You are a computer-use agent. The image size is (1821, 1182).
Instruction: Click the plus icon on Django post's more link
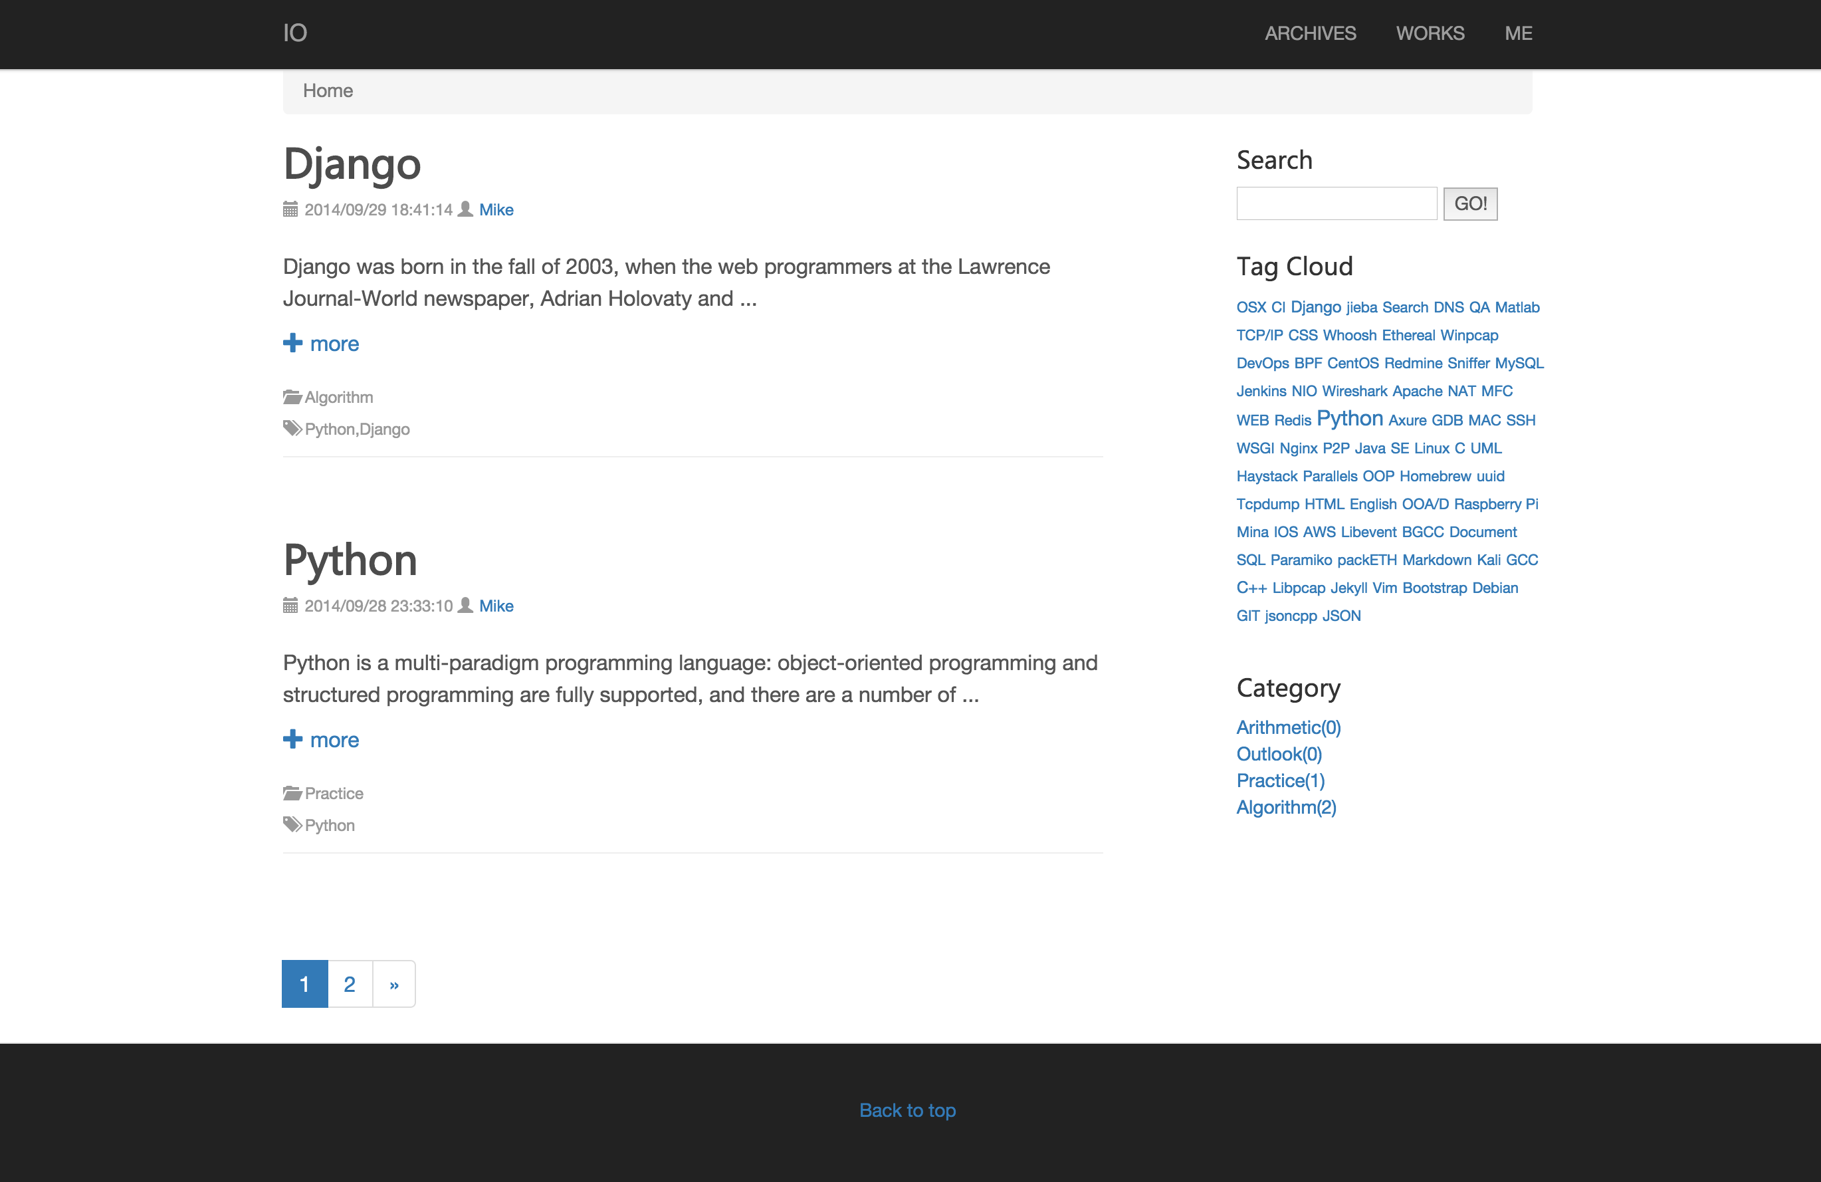point(292,343)
